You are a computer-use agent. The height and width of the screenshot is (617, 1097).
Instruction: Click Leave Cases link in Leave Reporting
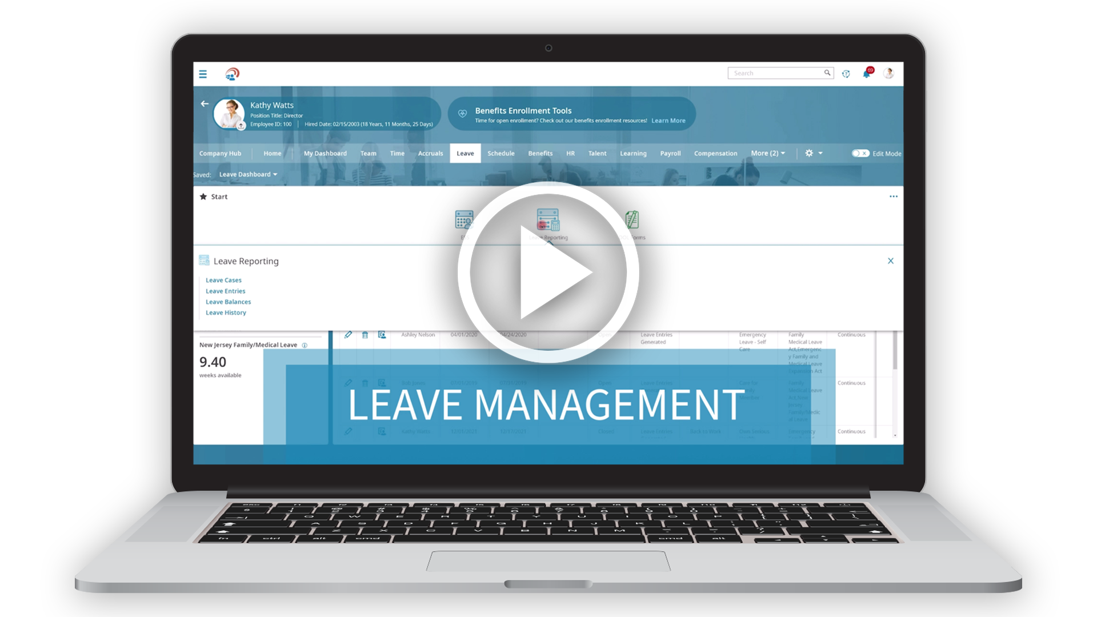coord(224,279)
